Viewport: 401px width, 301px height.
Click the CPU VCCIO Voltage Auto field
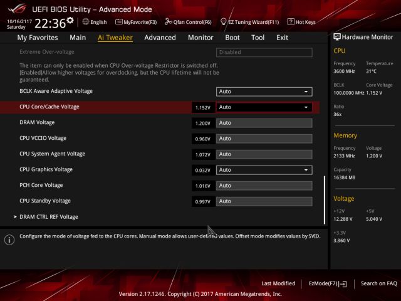tap(264, 139)
